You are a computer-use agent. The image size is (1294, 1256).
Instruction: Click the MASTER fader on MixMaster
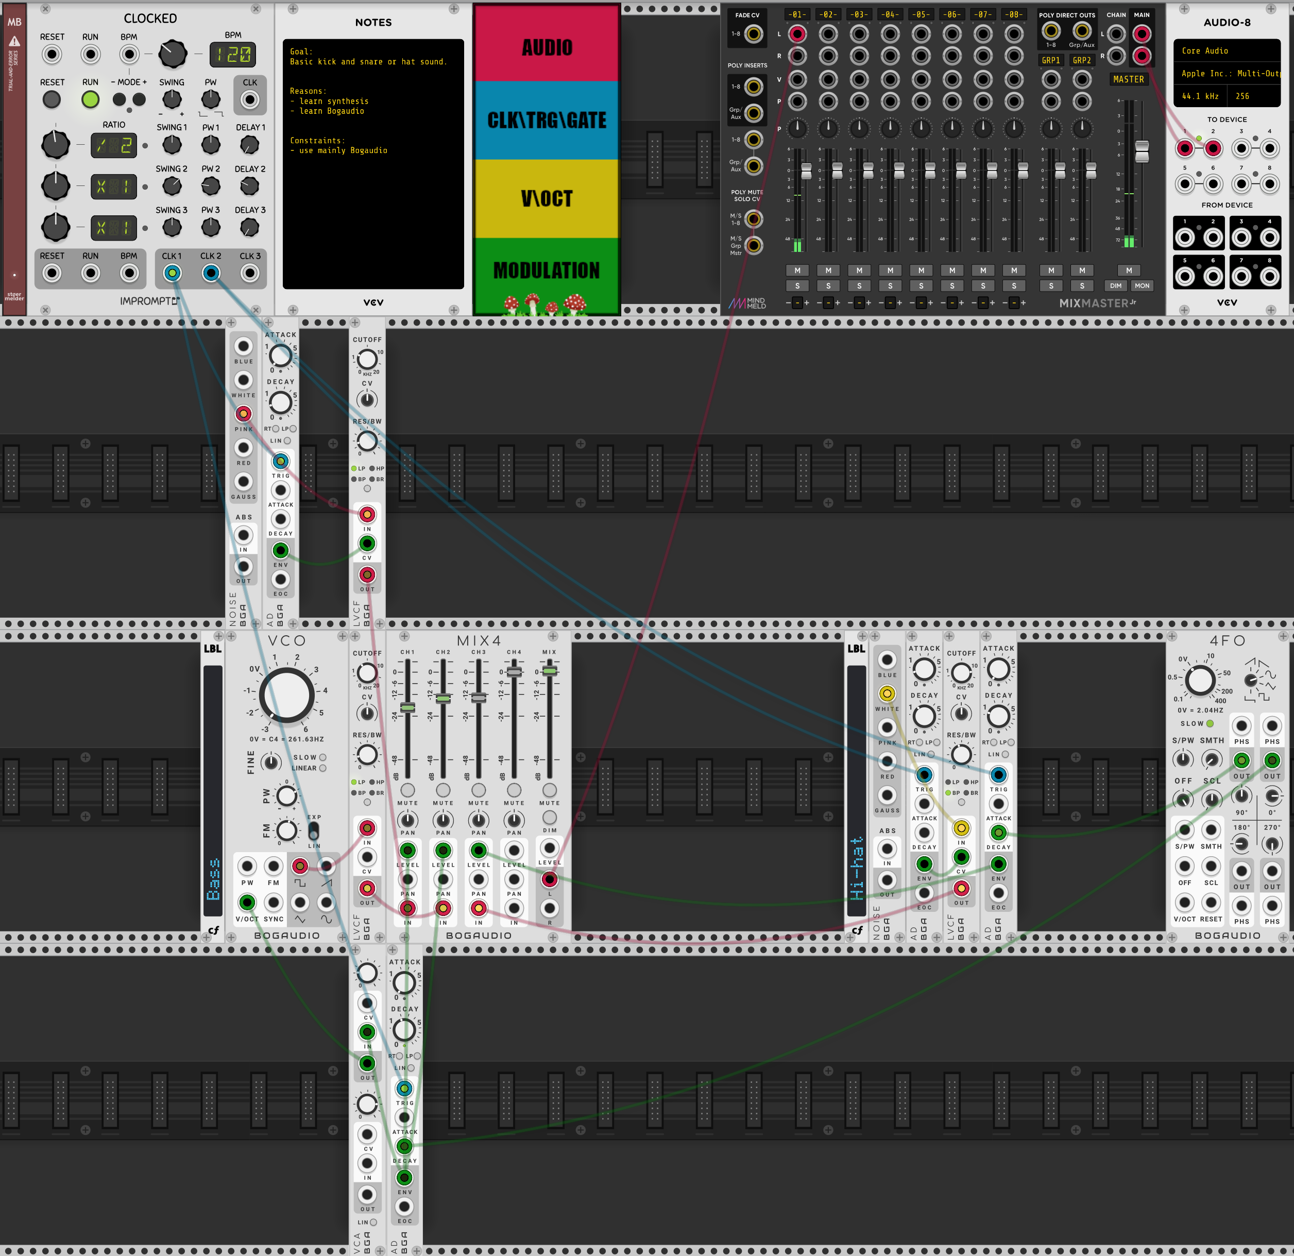coord(1142,151)
